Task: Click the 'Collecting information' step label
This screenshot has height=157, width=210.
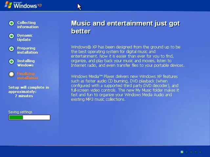Action: point(28,25)
